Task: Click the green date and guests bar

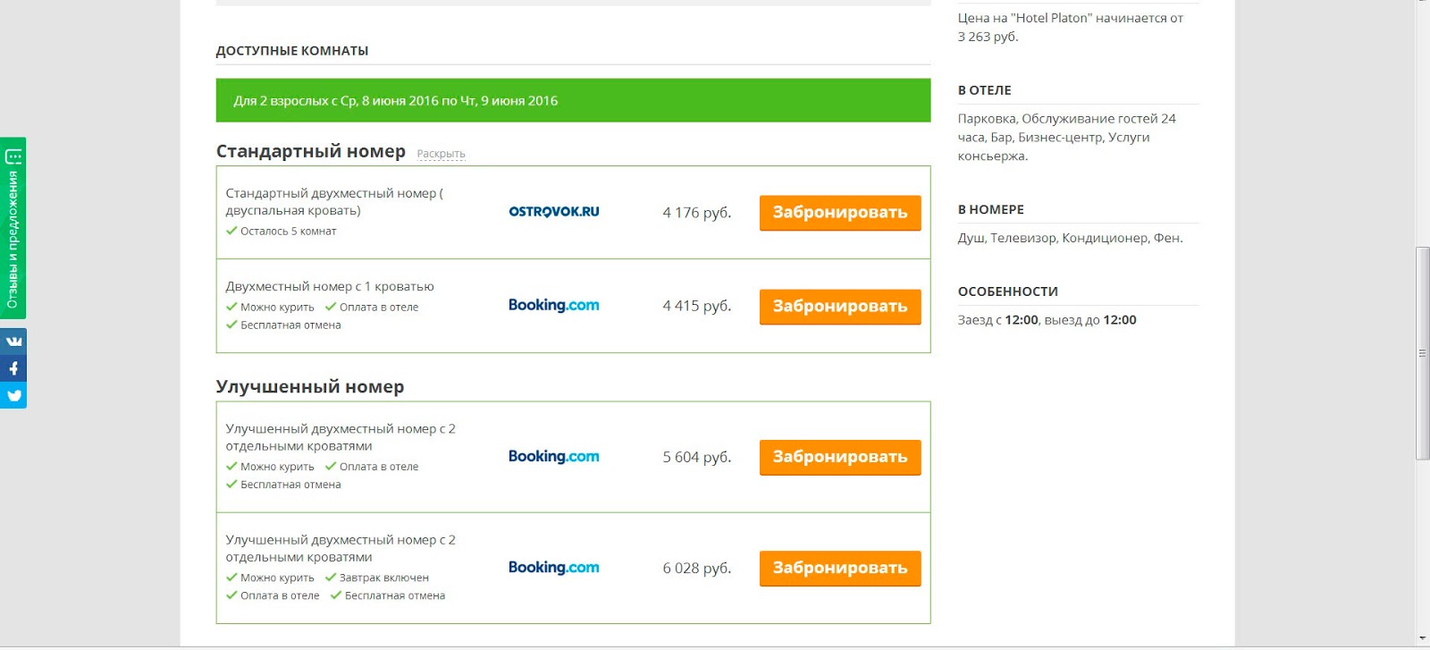Action: pos(573,101)
